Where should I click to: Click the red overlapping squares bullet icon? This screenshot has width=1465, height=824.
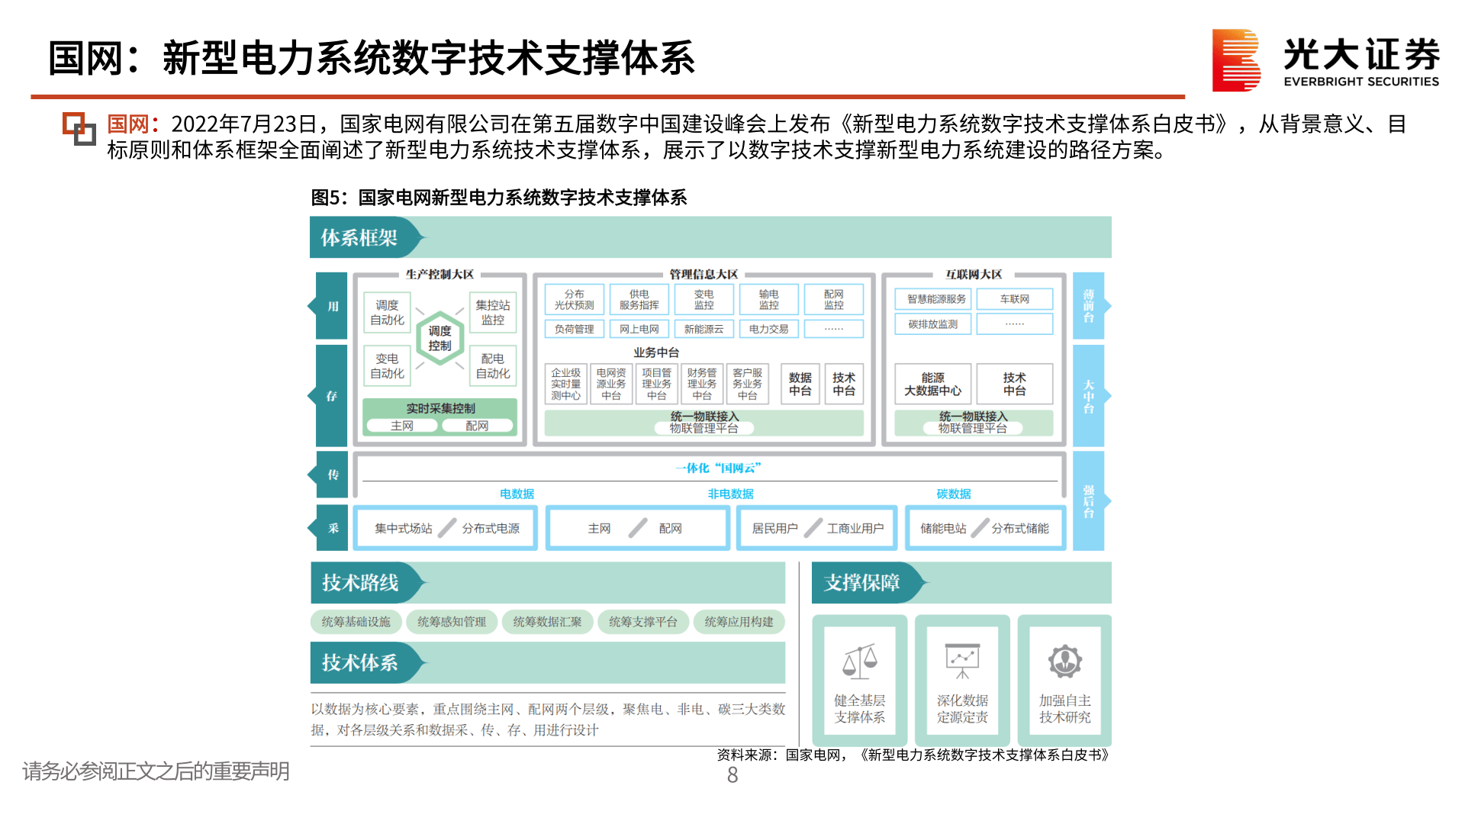tap(79, 128)
